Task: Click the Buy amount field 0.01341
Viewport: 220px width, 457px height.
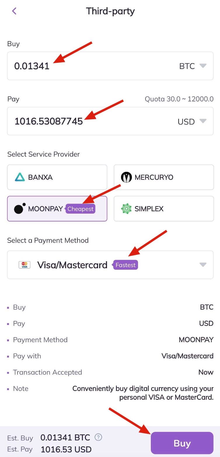Action: 32,66
